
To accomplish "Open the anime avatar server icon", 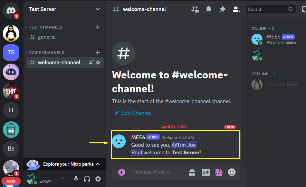I will coord(11,168).
